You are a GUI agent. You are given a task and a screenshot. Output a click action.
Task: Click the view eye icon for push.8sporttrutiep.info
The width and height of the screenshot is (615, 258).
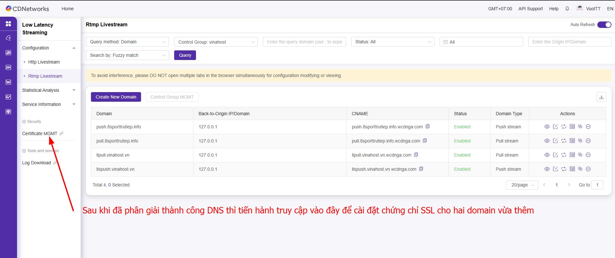point(547,127)
